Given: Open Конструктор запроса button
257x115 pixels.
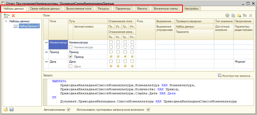Looking at the screenshot, I should pyautogui.click(x=235, y=76).
